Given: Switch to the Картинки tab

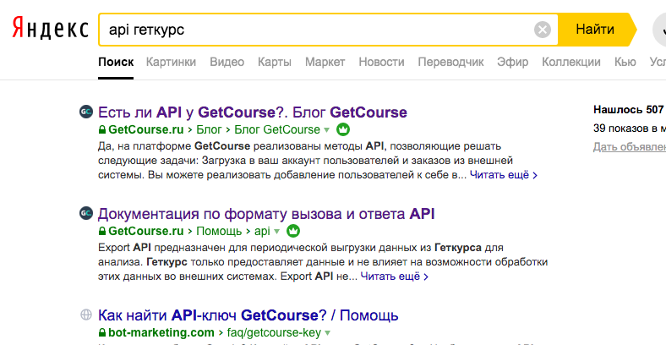Looking at the screenshot, I should click(172, 62).
